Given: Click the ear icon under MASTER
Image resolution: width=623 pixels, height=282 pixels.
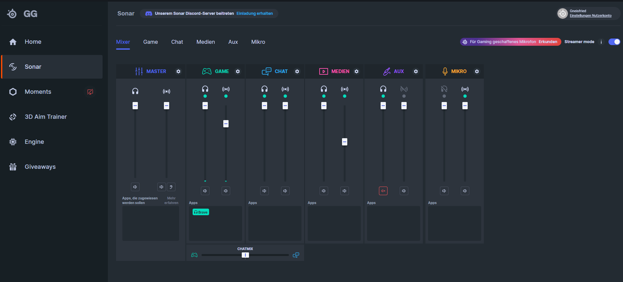Looking at the screenshot, I should [171, 187].
